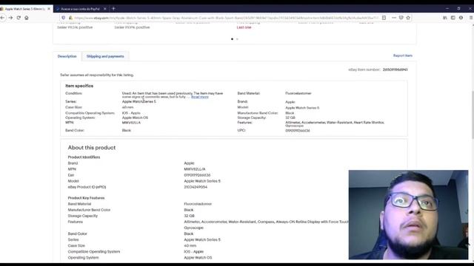Save the page to Pocket
474x266 pixels.
pos(401,18)
